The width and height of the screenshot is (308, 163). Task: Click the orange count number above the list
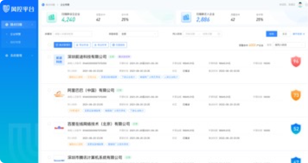(252, 45)
